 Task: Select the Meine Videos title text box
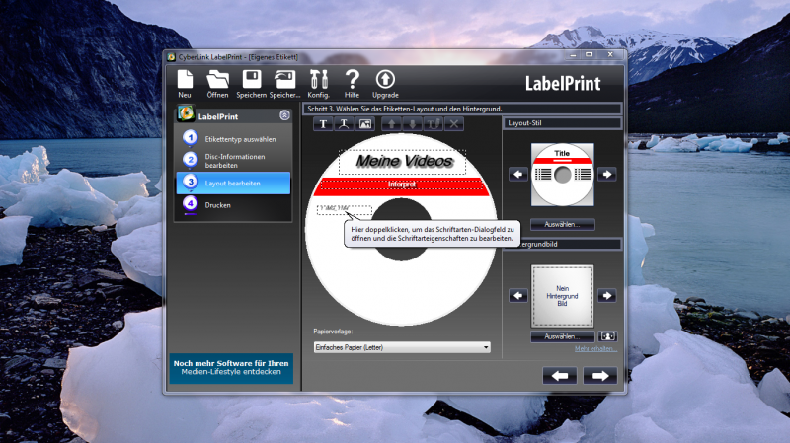click(403, 162)
